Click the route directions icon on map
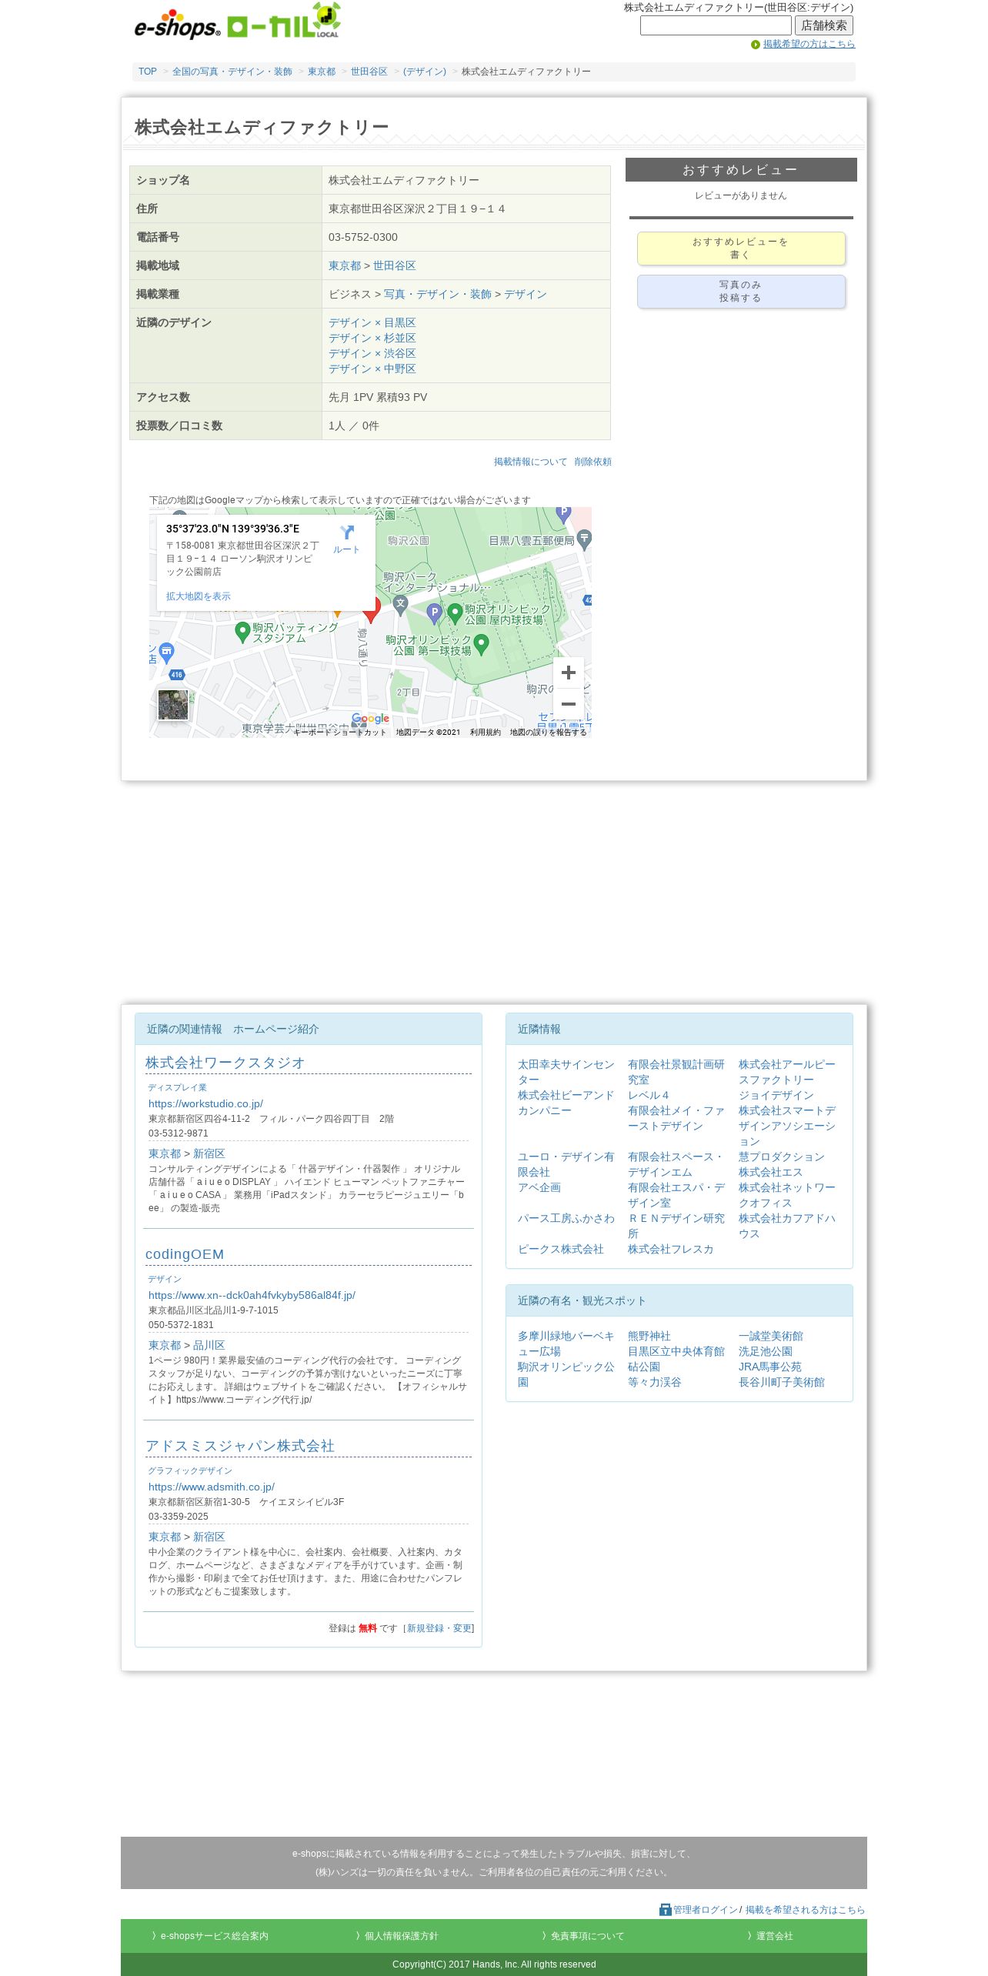The width and height of the screenshot is (988, 1976). click(x=346, y=532)
